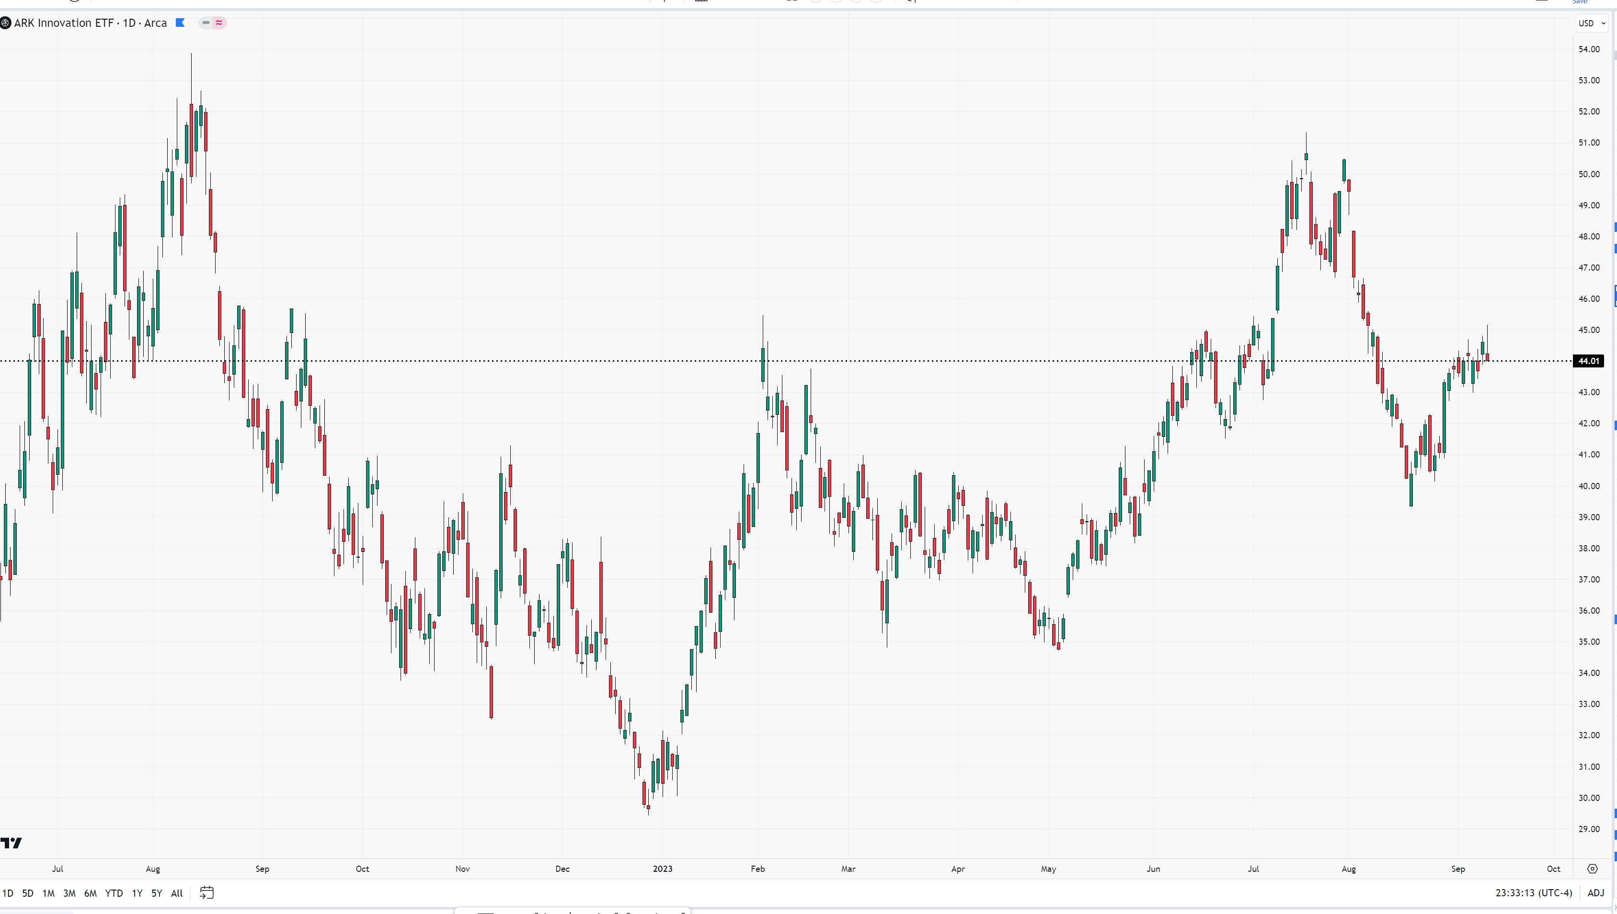Image resolution: width=1617 pixels, height=914 pixels.
Task: Click the 29.00 price scale label
Action: (1589, 829)
